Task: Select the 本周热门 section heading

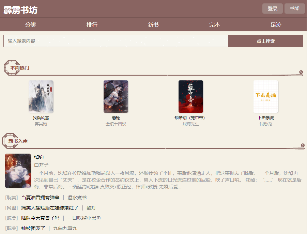Action: [19, 68]
